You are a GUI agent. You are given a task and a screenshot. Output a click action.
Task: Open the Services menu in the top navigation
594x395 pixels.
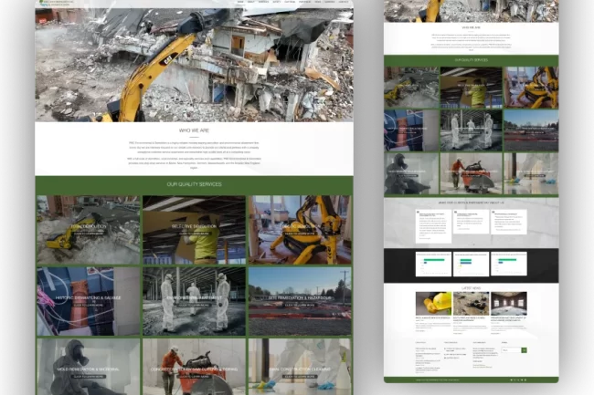tap(263, 3)
